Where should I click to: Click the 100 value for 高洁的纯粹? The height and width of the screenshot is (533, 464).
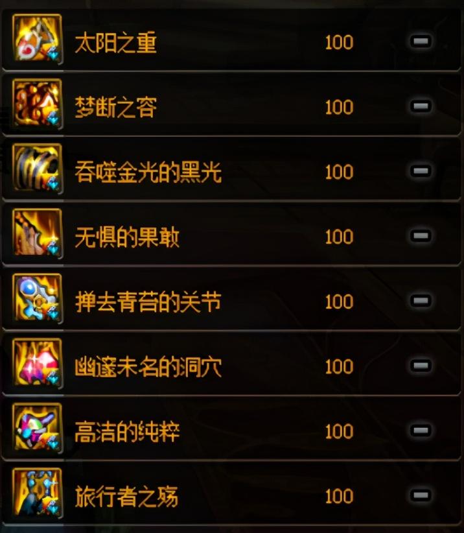point(339,431)
